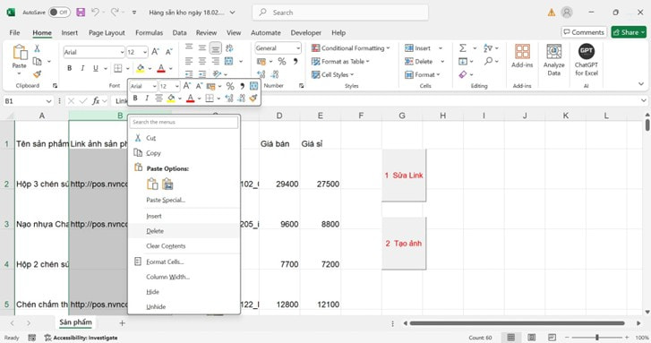Click the ribbon Borders icon
This screenshot has height=343, width=651.
click(x=118, y=69)
